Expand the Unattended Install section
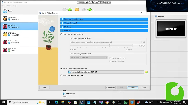Viewport: 188px width, 105px height. [104, 23]
